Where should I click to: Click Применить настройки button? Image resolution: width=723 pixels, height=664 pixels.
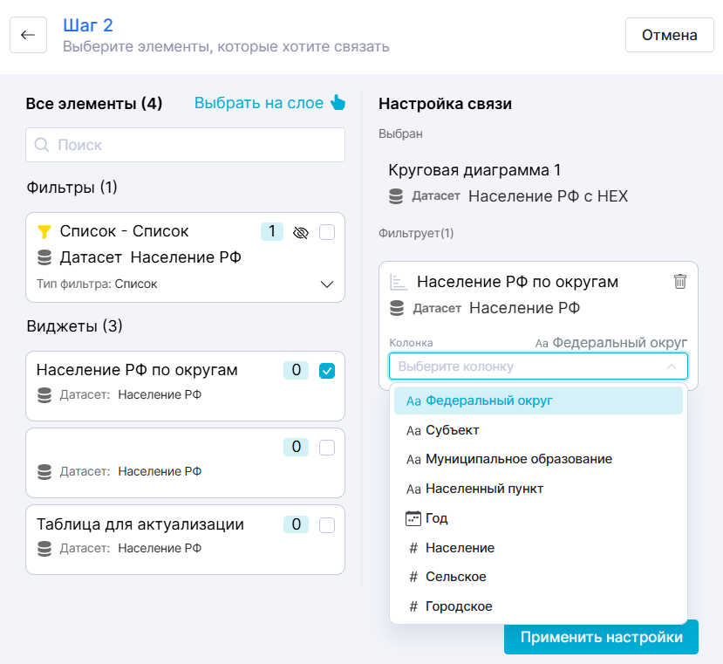coord(601,637)
